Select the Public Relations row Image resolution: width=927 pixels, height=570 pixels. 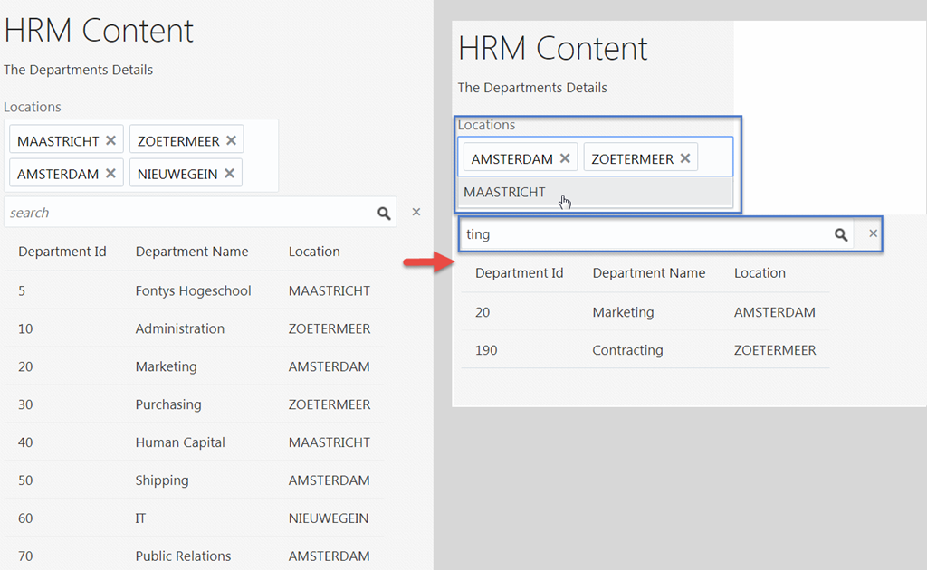[183, 556]
